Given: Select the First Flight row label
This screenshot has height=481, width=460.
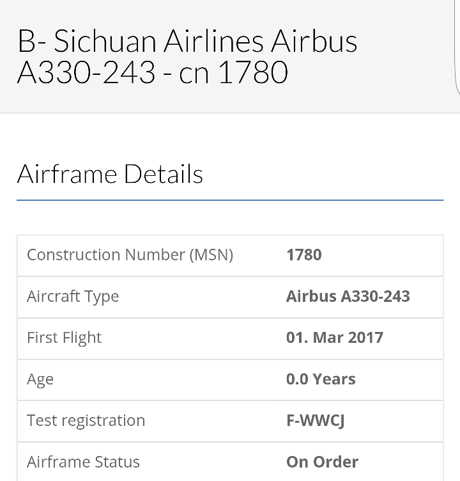Looking at the screenshot, I should tap(64, 338).
